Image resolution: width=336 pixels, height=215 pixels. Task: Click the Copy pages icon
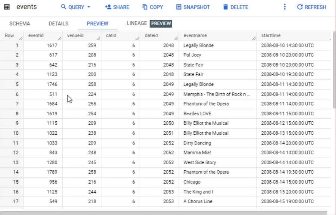point(145,7)
